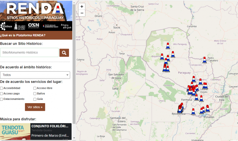Select the marker directly east of Formosa label
Screen dimensions: 238x141
[x=196, y=97]
